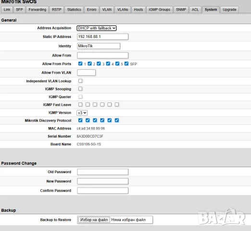Uncheck Allow From Ports SFP checkbox
This screenshot has width=251, height=231.
(x=126, y=64)
